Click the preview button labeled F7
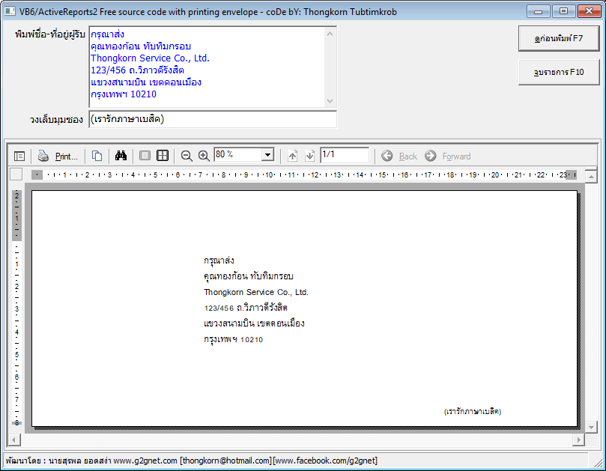This screenshot has width=606, height=471. pyautogui.click(x=559, y=38)
